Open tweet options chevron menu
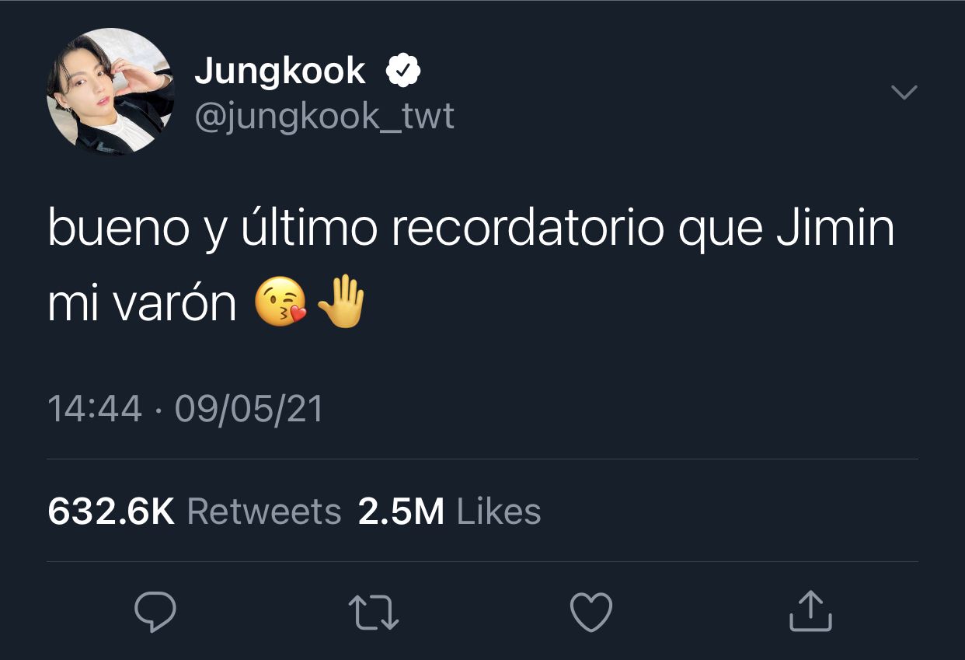Image resolution: width=965 pixels, height=660 pixels. pyautogui.click(x=904, y=93)
